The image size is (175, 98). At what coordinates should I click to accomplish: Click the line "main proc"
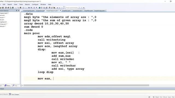coord(32,33)
